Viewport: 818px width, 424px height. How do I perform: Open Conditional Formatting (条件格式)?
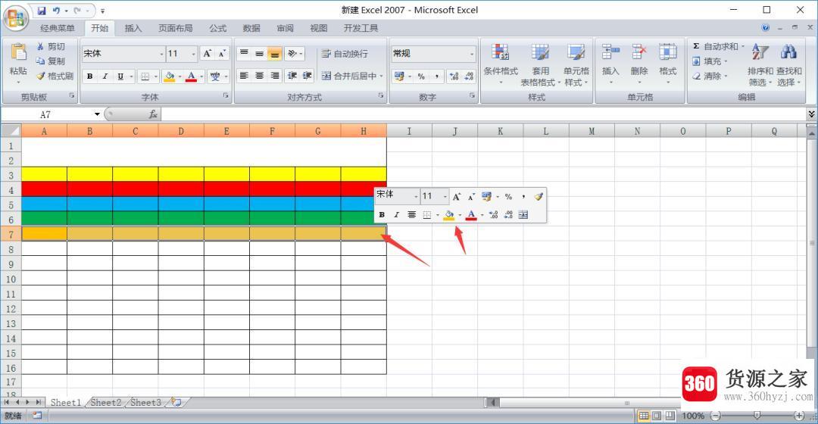click(501, 63)
